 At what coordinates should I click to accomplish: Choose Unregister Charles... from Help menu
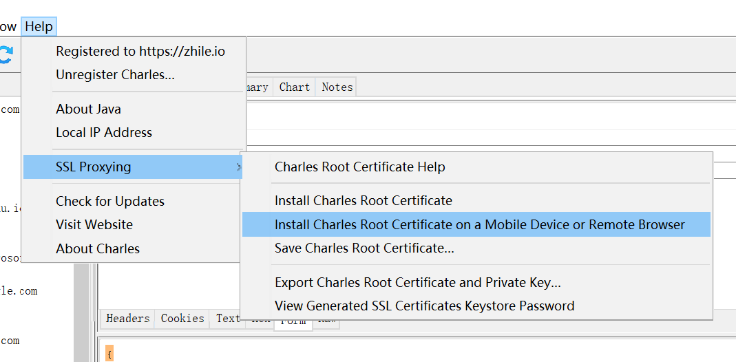tap(115, 74)
